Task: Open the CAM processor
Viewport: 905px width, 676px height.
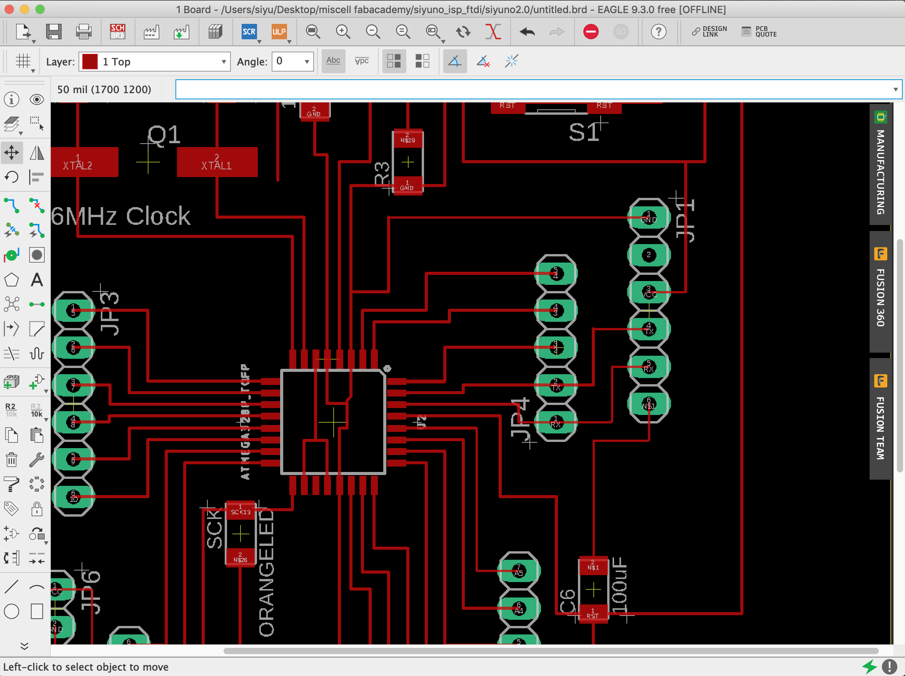Action: (x=151, y=32)
